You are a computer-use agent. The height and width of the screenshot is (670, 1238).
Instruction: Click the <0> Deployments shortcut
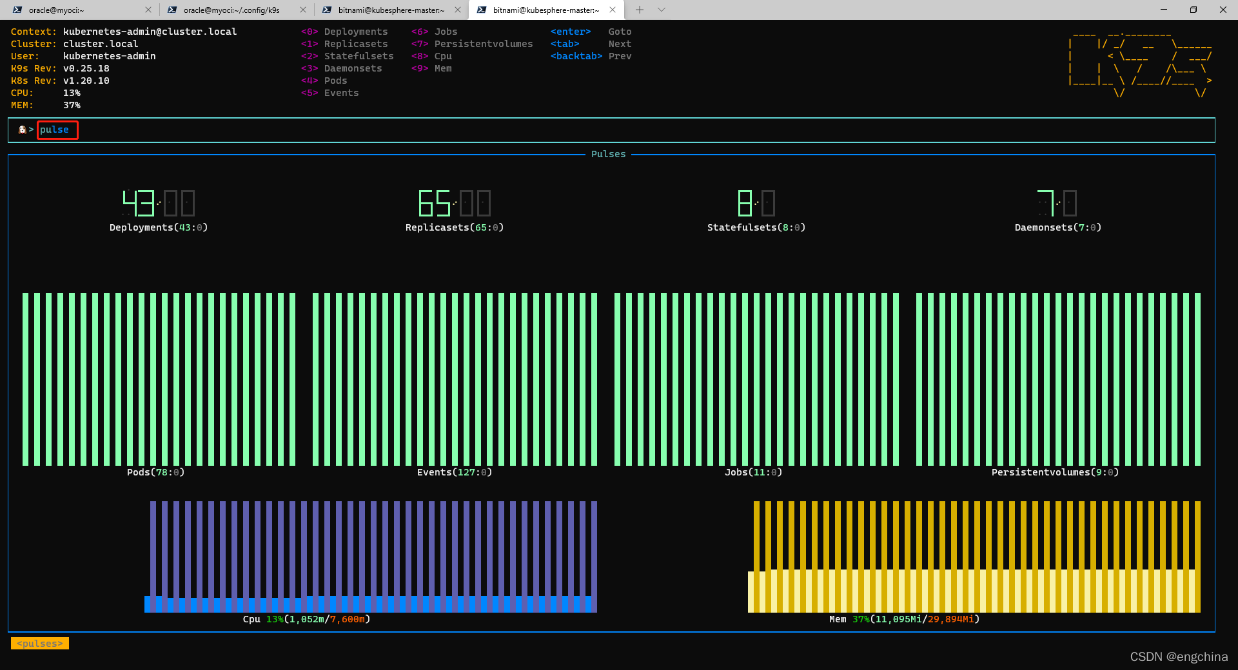344,32
